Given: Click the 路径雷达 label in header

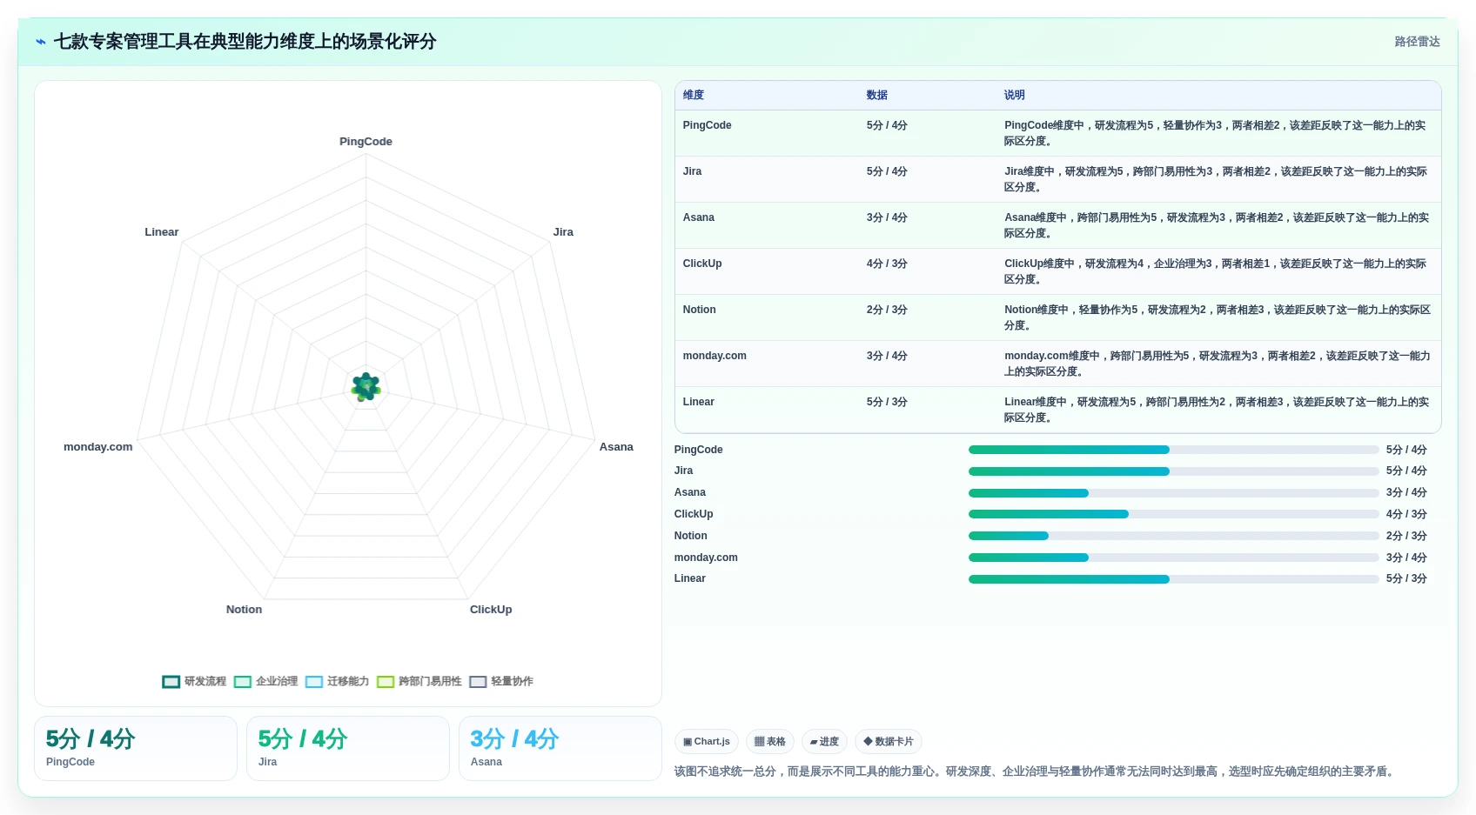Looking at the screenshot, I should click(x=1417, y=42).
